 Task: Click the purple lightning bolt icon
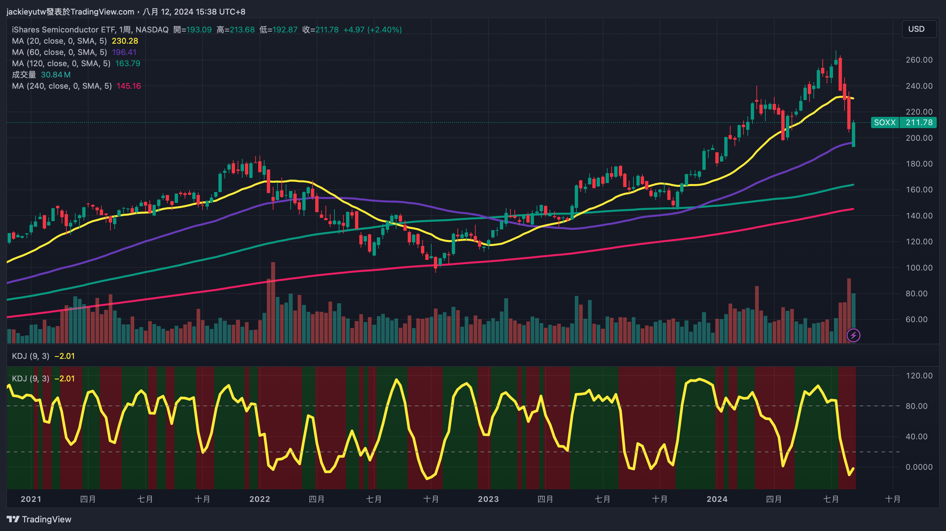[x=853, y=335]
